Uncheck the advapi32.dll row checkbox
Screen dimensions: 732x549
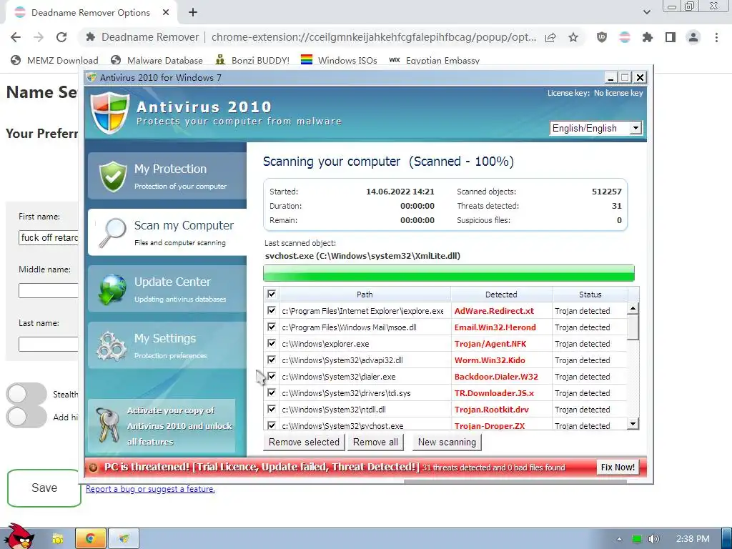(x=271, y=360)
